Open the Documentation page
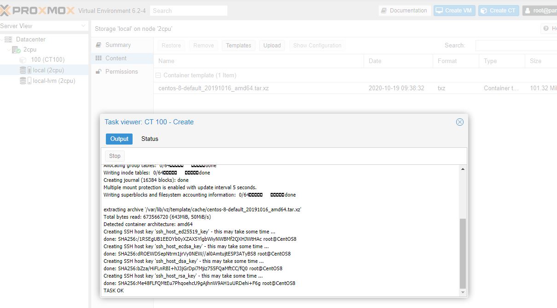The height and width of the screenshot is (308, 557). (x=404, y=11)
